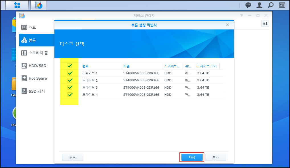Open the SSD 캐시 sidebar item
The height and width of the screenshot is (168, 290).
(37, 91)
